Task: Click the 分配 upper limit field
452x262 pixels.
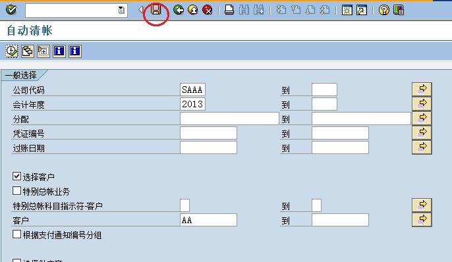Action: point(361,118)
